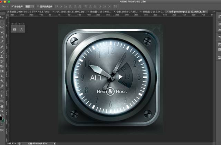Open the Move tool preset picker arrow
This screenshot has height=145, width=221.
click(8, 7)
